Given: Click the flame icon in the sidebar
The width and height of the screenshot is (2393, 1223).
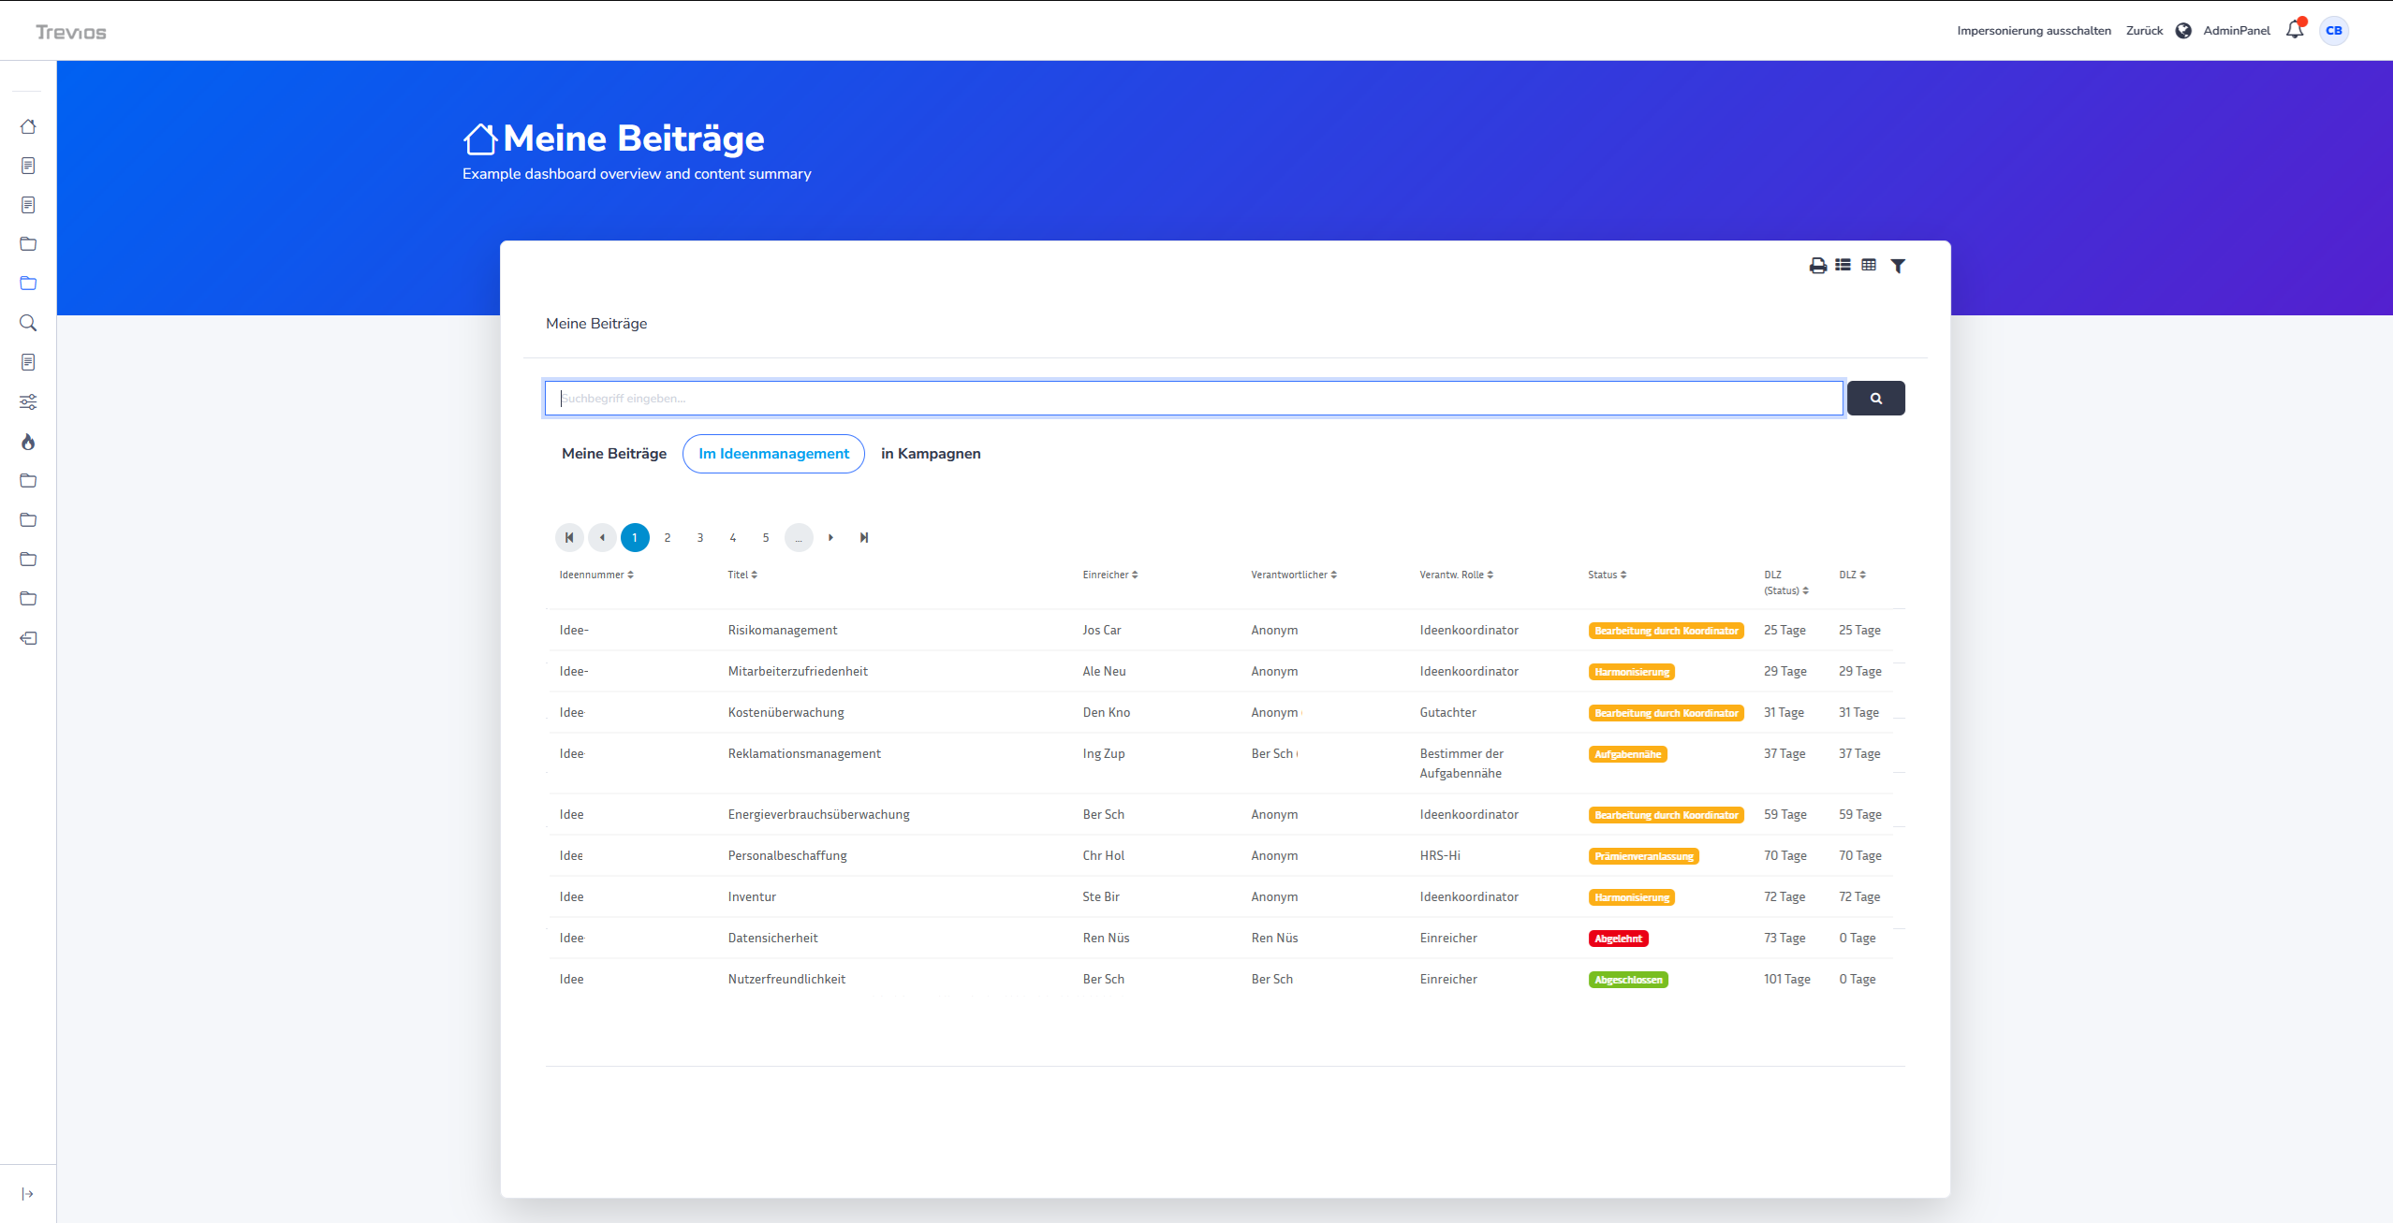Looking at the screenshot, I should click(28, 442).
